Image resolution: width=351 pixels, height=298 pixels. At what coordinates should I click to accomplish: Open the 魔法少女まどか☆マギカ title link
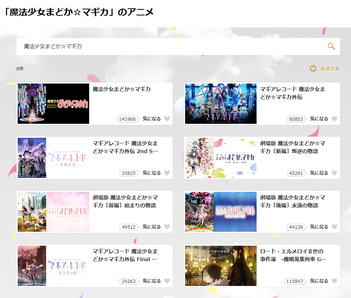[x=122, y=89]
